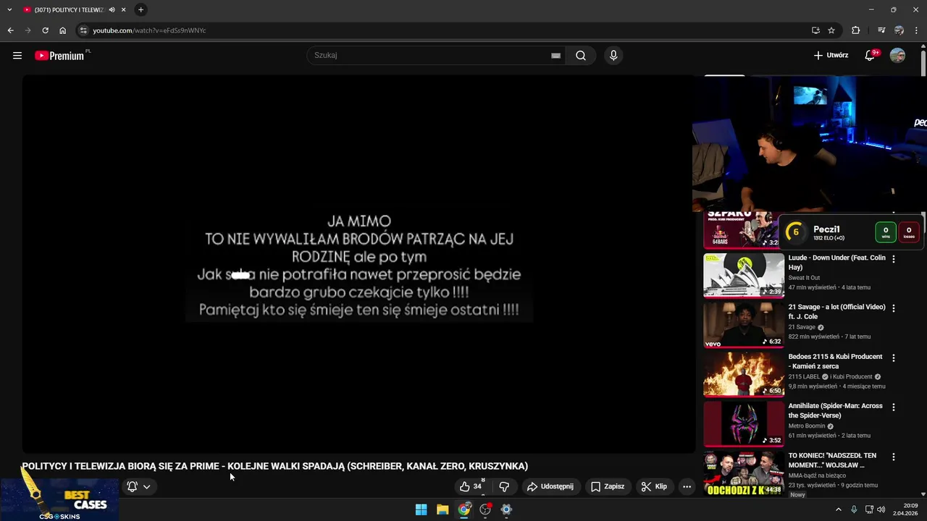
Task: Click the Utwórz create button
Action: (x=831, y=56)
